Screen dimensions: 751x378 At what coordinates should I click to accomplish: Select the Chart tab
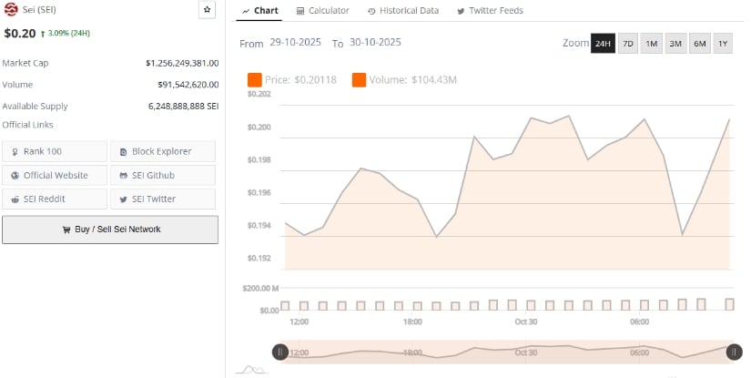point(260,11)
